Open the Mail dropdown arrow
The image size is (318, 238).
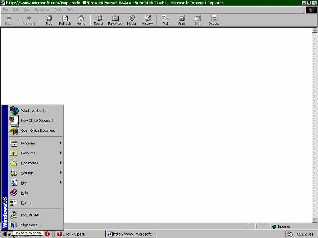point(170,18)
